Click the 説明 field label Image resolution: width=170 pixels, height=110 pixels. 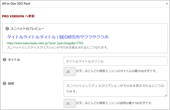[11, 84]
